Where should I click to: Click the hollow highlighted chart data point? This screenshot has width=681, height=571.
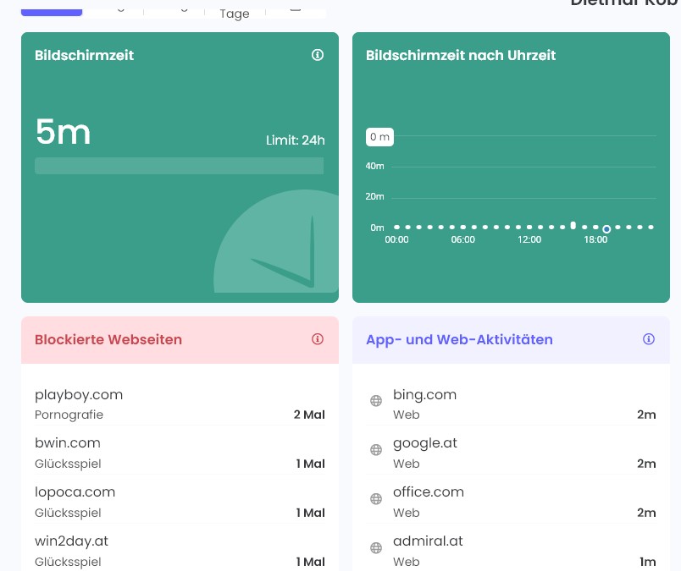606,229
